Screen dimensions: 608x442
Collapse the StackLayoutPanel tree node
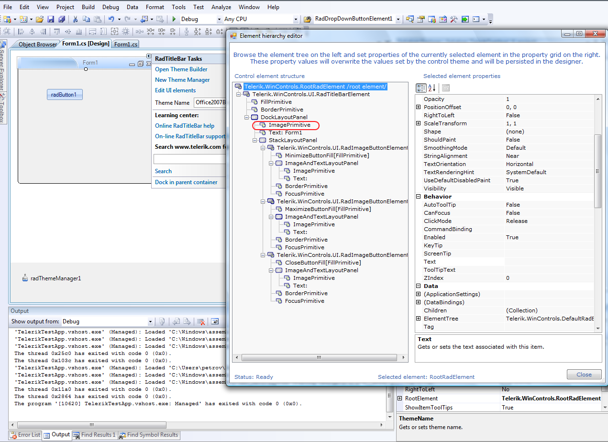tap(255, 140)
